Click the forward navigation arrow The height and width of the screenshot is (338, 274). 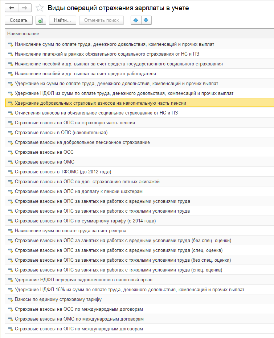tap(25, 8)
